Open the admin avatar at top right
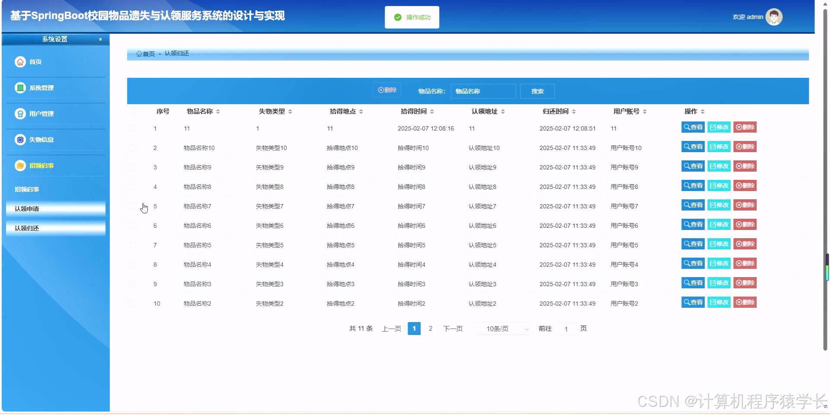This screenshot has width=830, height=415. [x=774, y=17]
